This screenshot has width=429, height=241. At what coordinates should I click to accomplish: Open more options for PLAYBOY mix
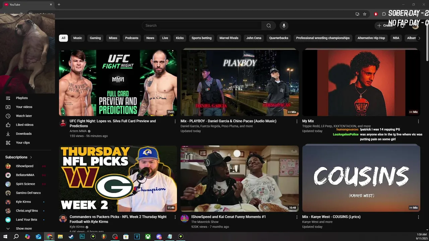pos(297,122)
